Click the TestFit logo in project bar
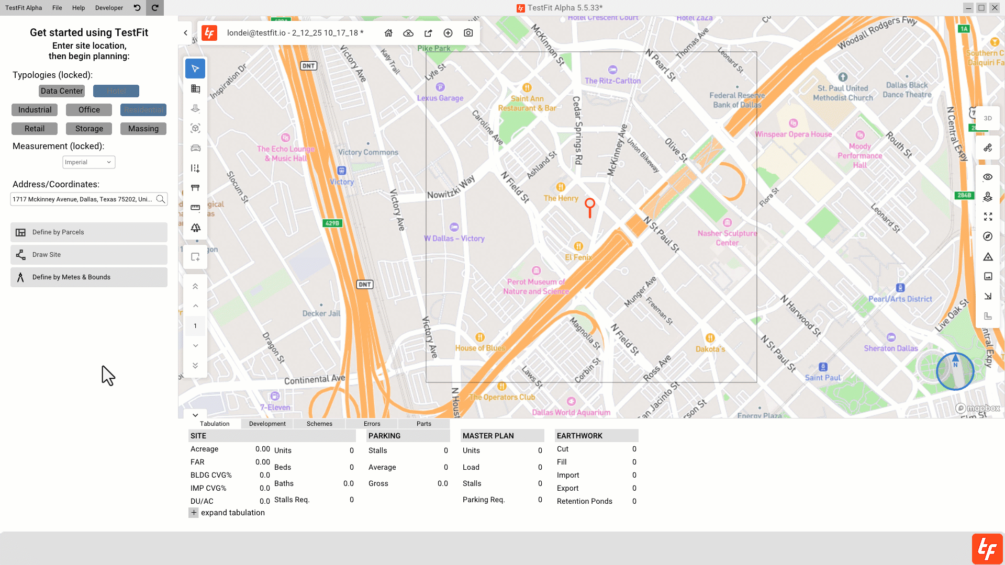1005x565 pixels. (x=209, y=33)
